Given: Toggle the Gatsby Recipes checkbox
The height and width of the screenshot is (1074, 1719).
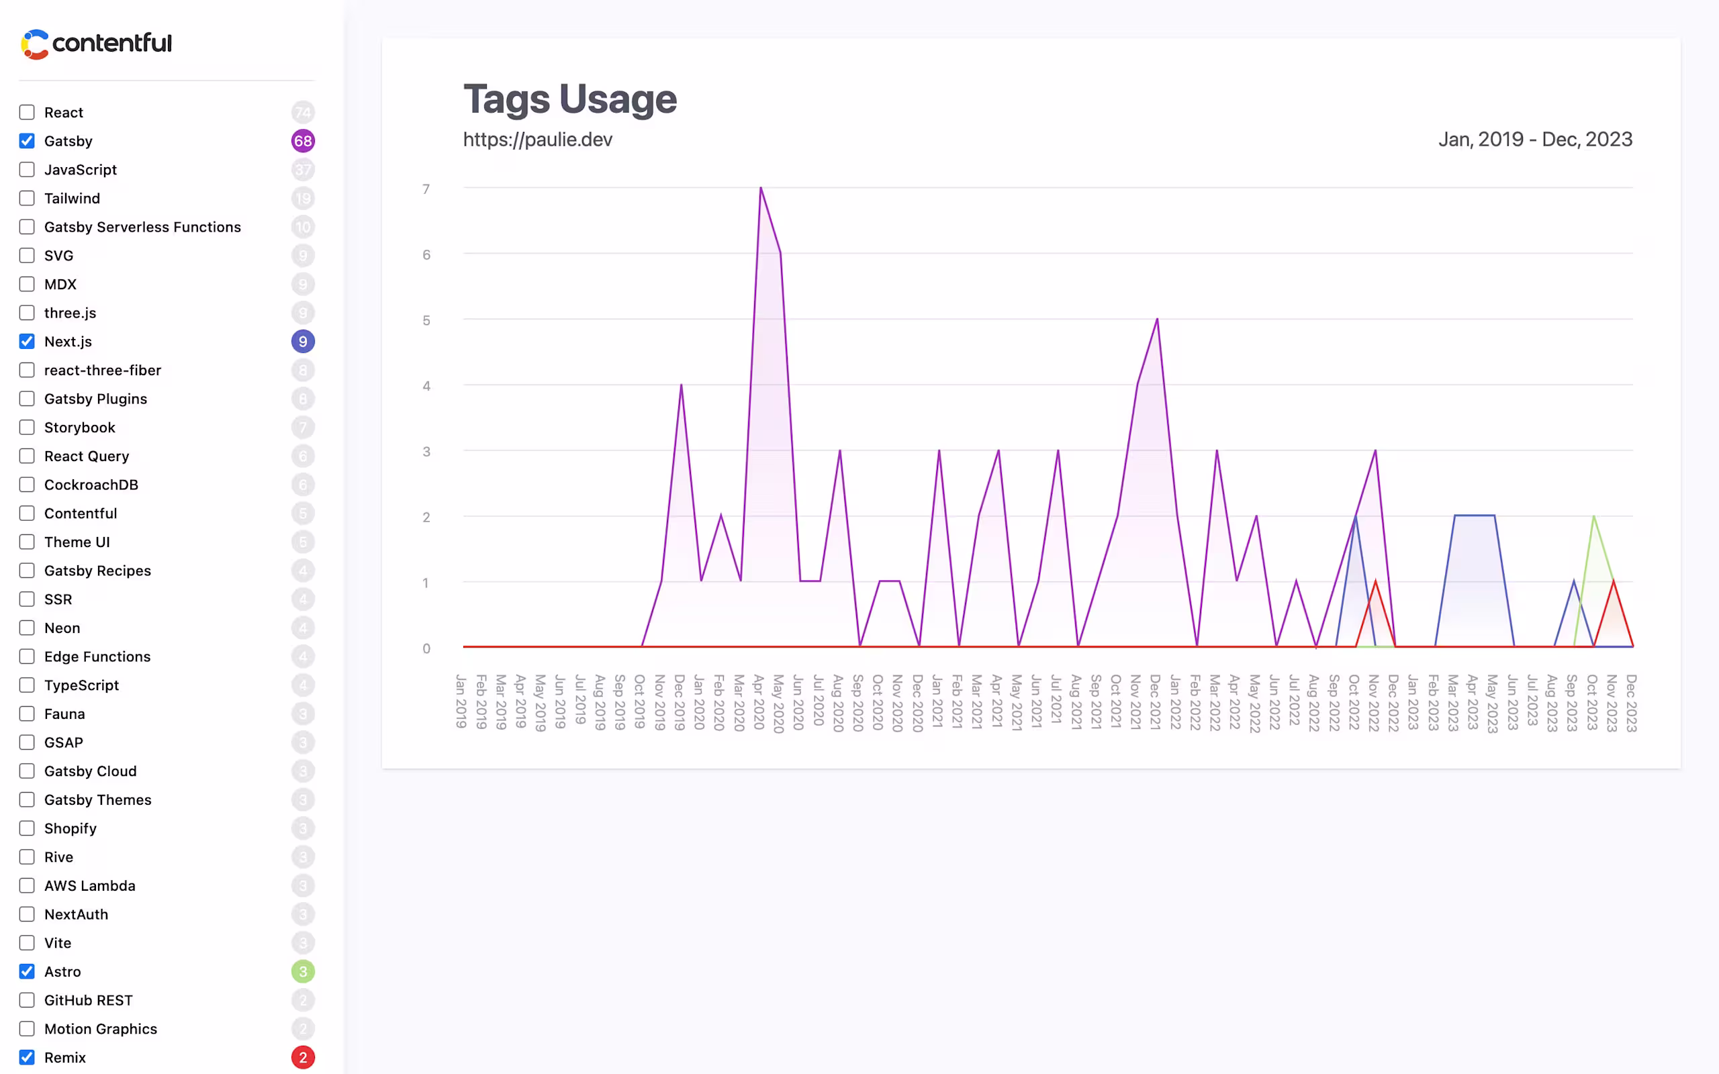Looking at the screenshot, I should (27, 571).
